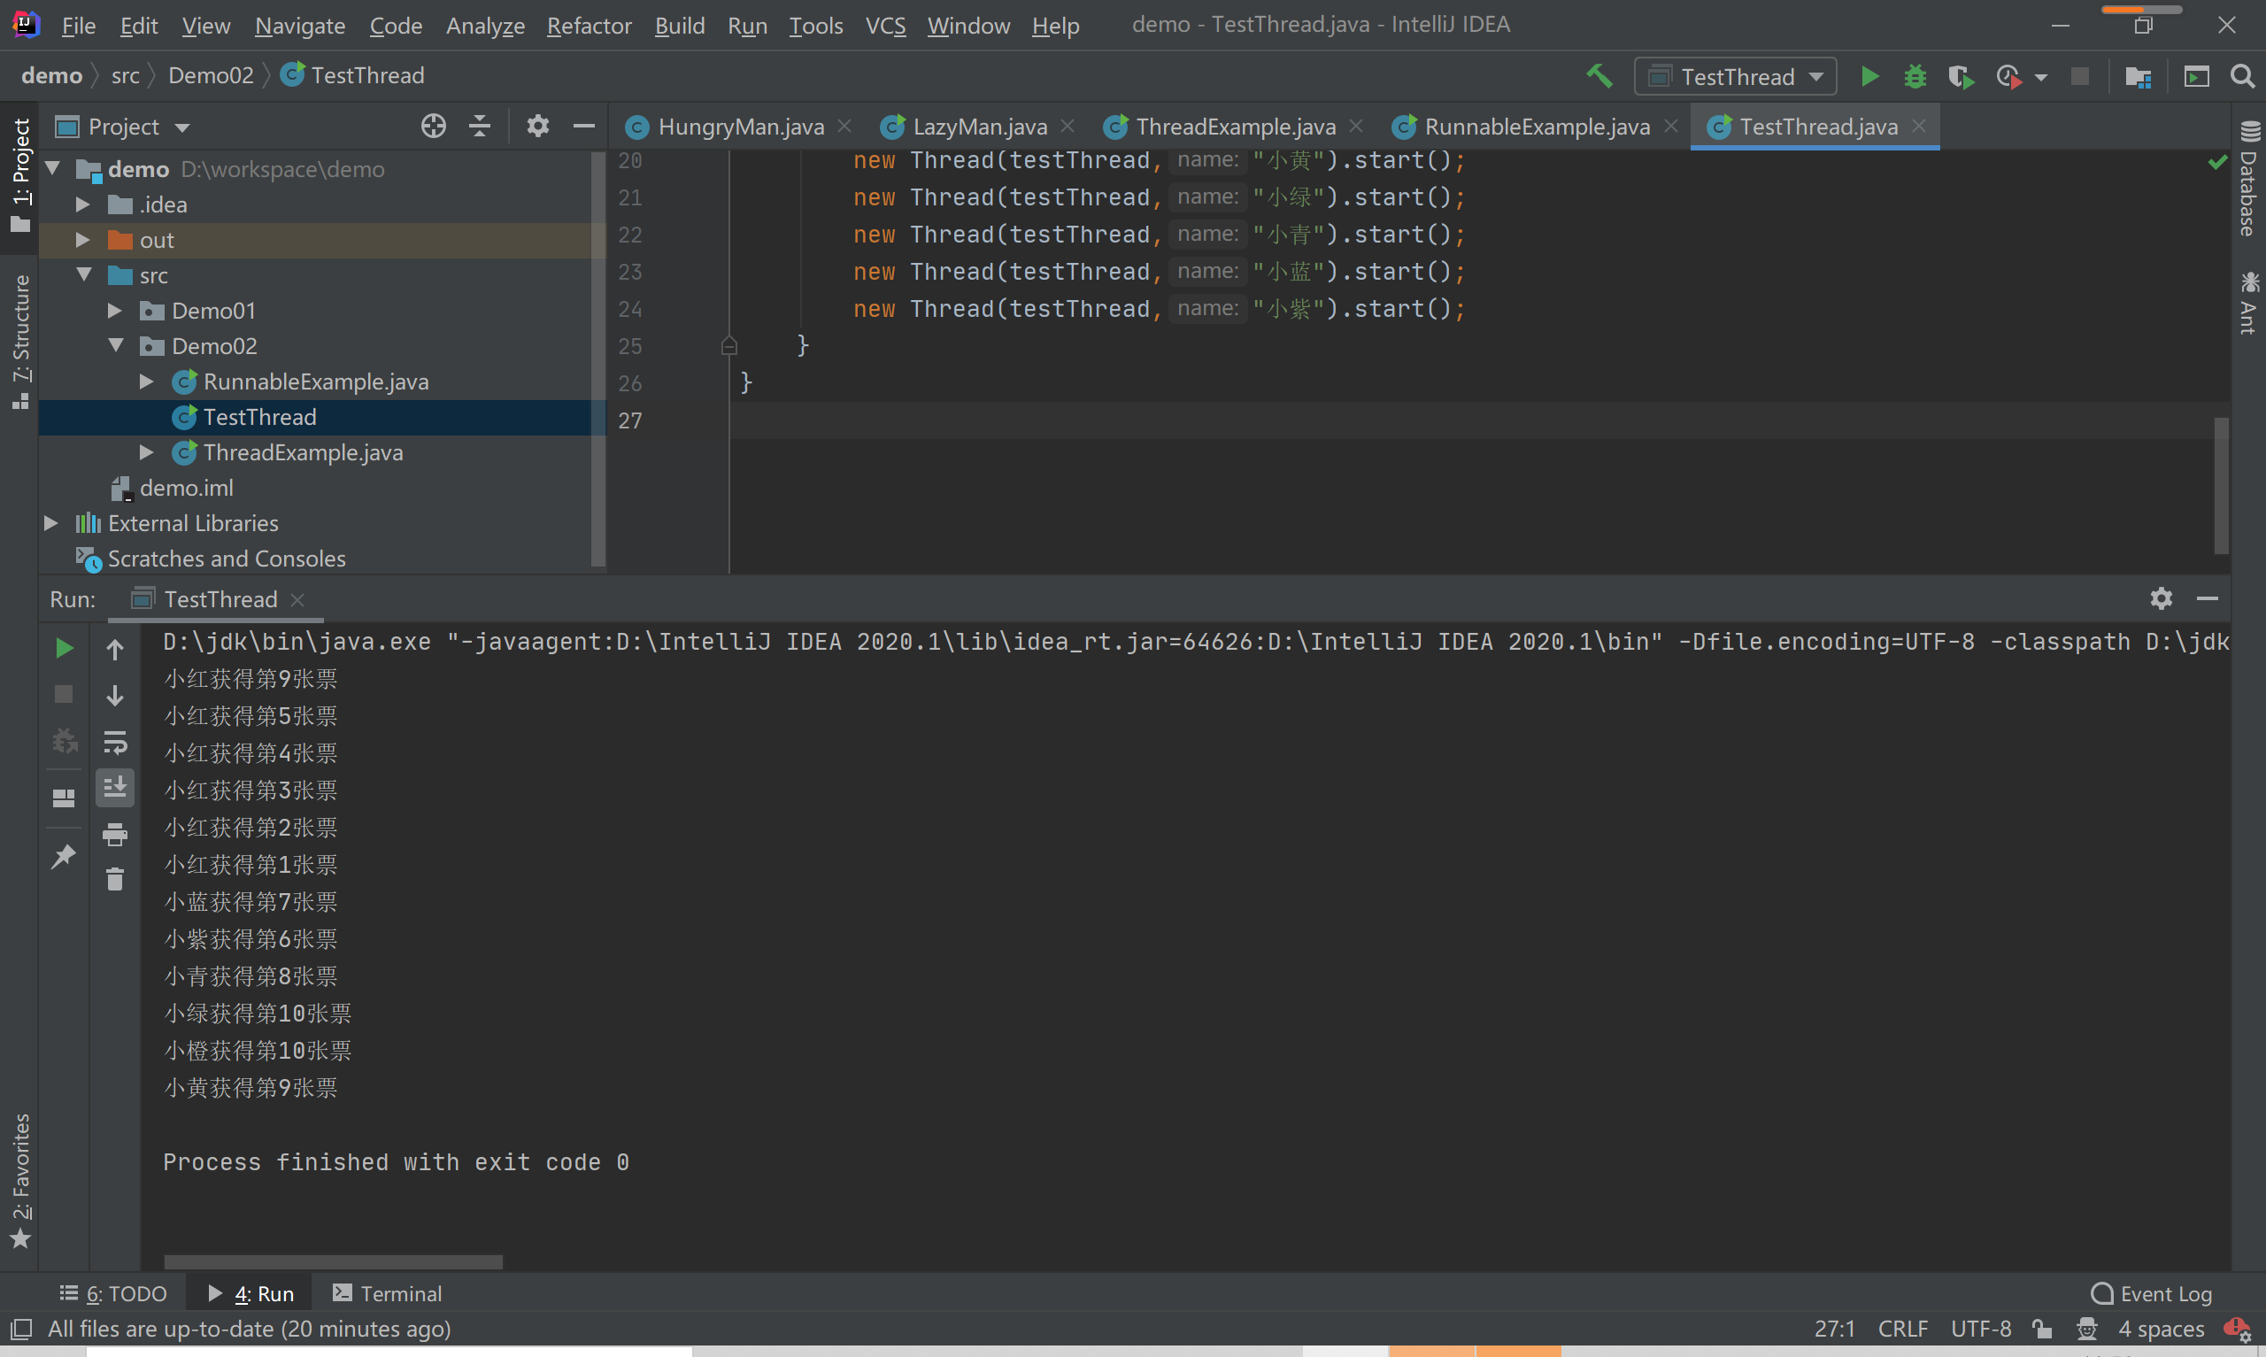The width and height of the screenshot is (2266, 1357).
Task: Switch to the LazyMan.java tab
Action: [980, 127]
